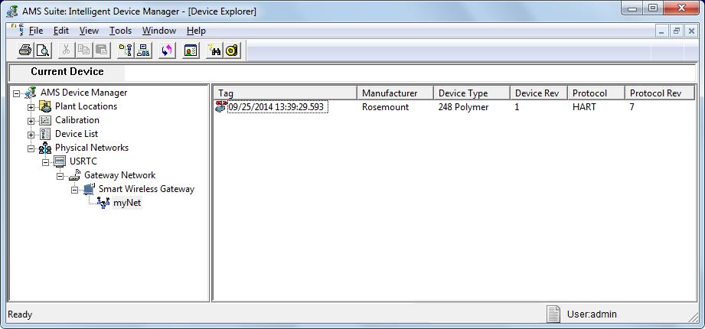Collapse the AMS Device Manager root node
705x329 pixels.
pos(17,93)
